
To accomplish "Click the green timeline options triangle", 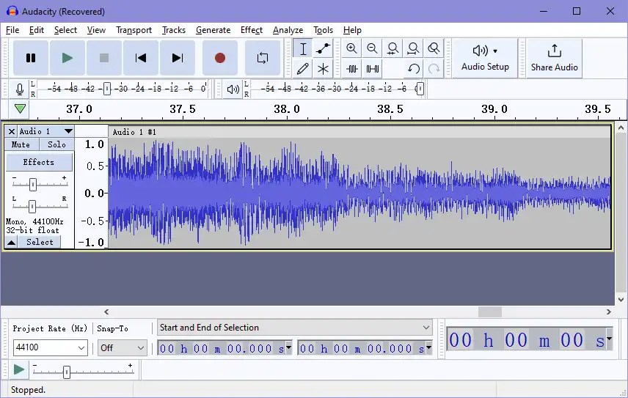I will [20, 108].
